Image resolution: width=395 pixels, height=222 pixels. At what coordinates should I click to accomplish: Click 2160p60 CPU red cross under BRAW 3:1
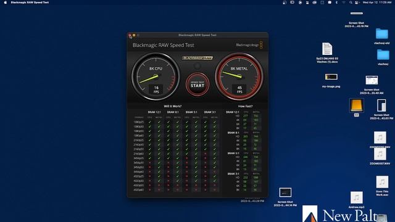click(x=206, y=154)
